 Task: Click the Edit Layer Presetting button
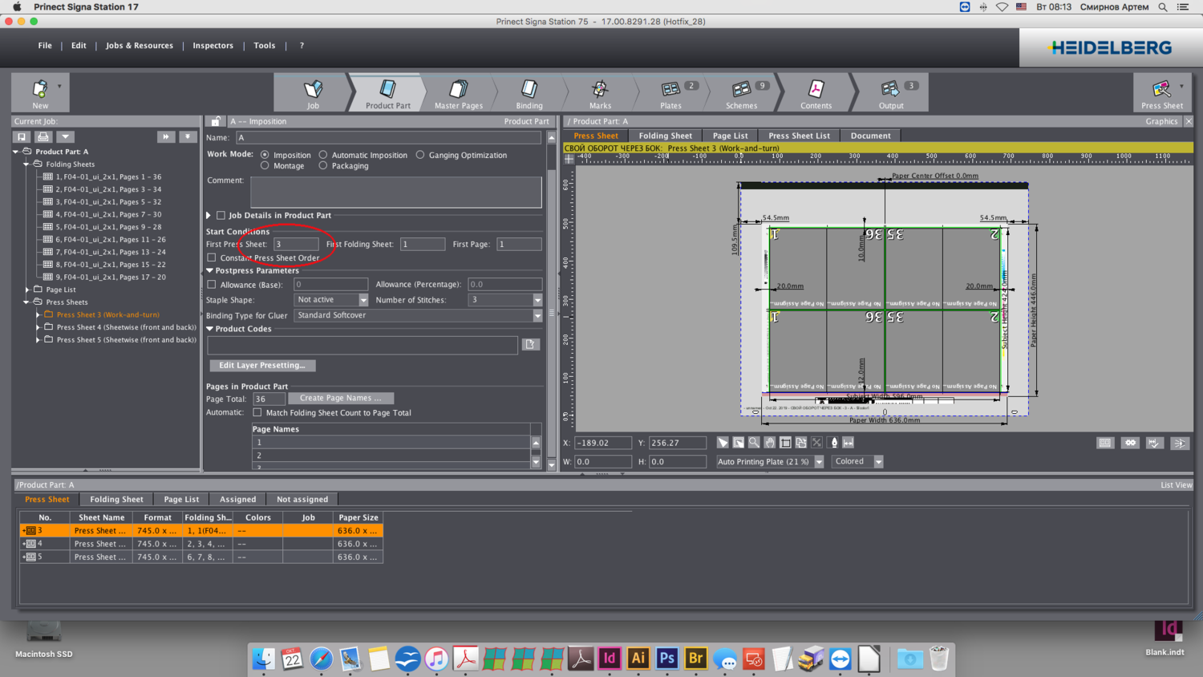[262, 365]
